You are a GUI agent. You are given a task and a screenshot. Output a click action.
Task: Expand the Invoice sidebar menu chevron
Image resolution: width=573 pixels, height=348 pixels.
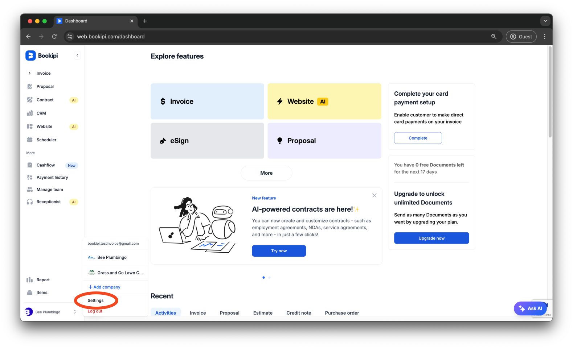[x=29, y=73]
